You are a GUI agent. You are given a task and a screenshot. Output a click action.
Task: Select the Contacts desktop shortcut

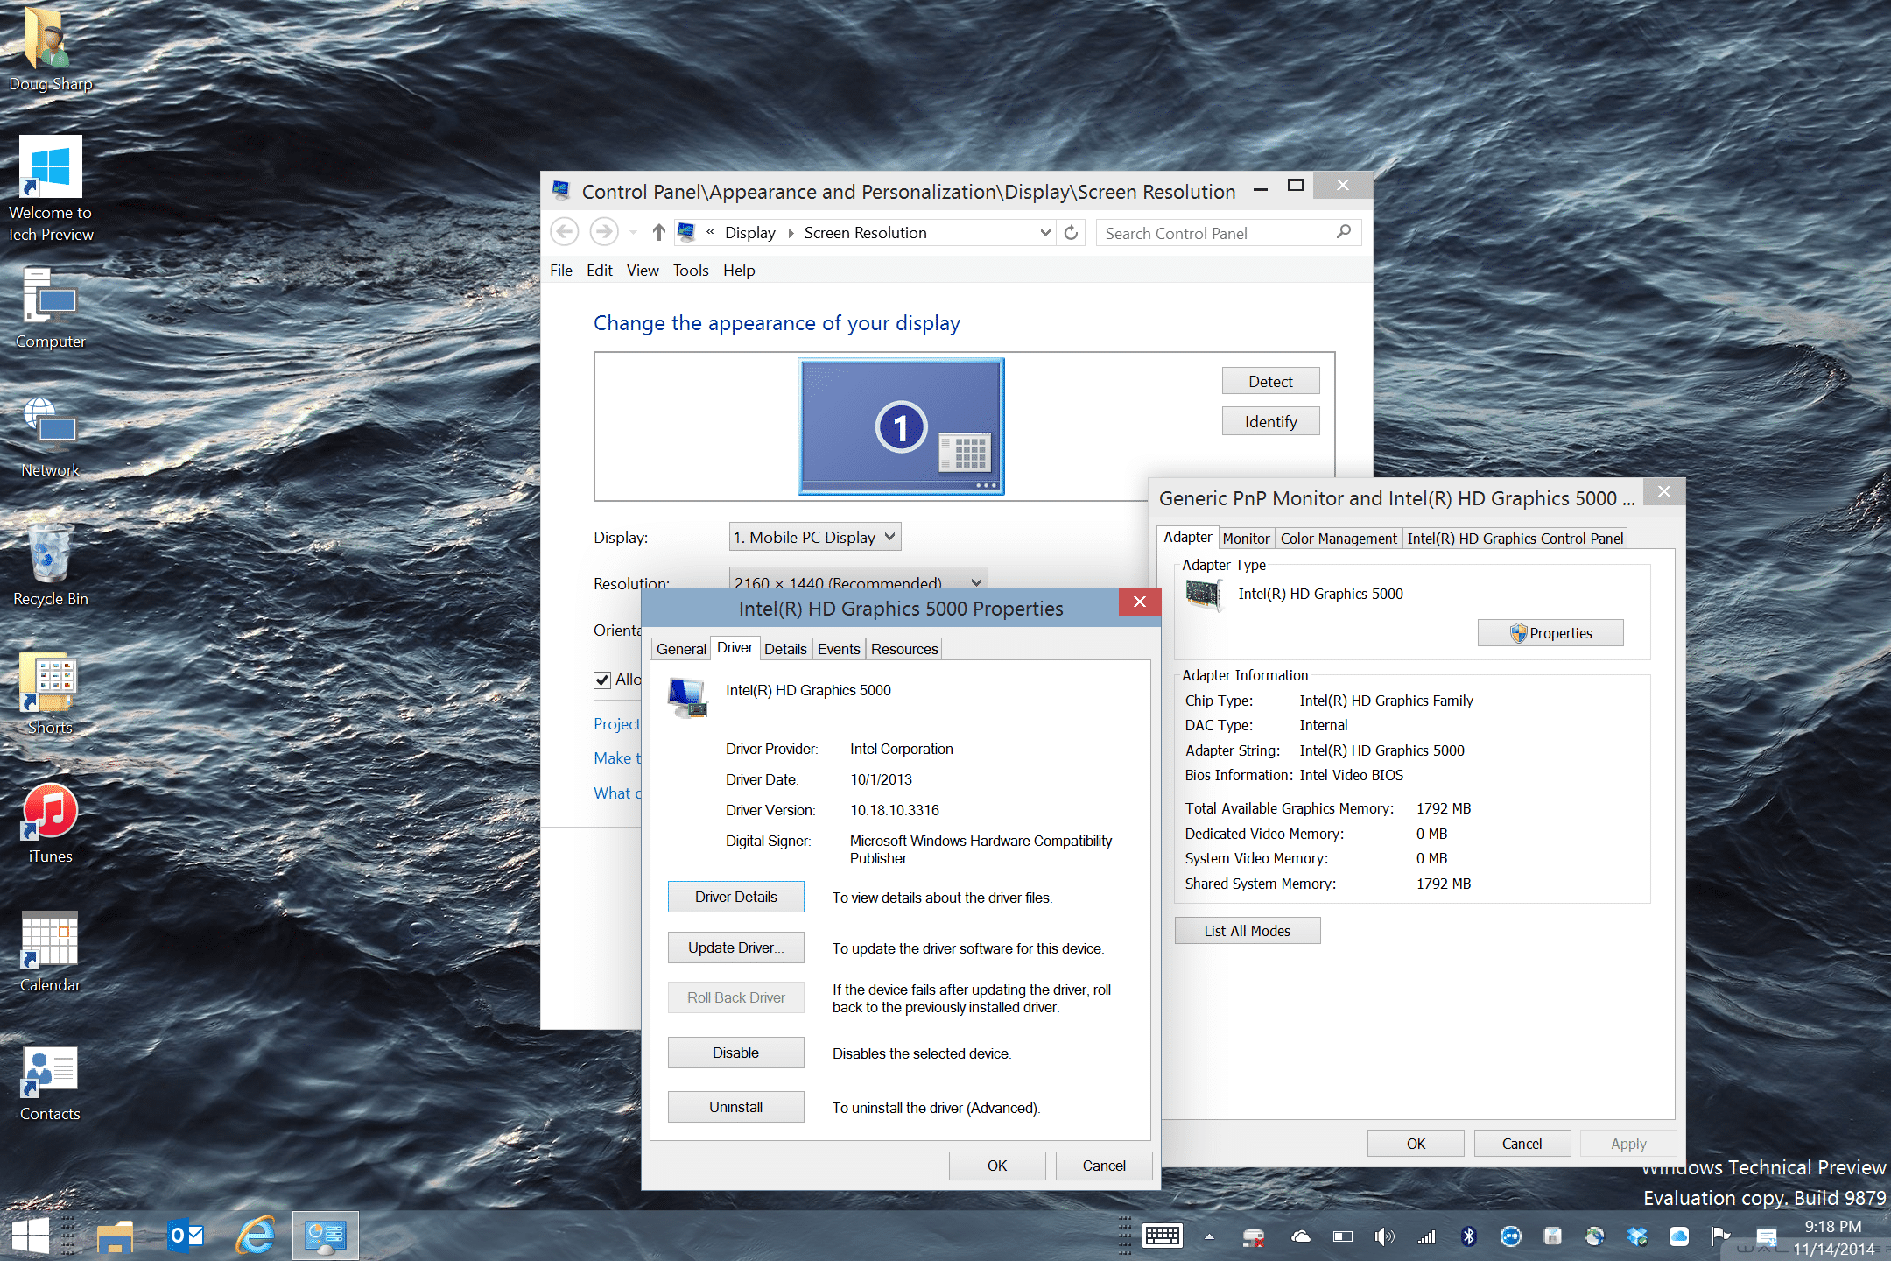(50, 1082)
